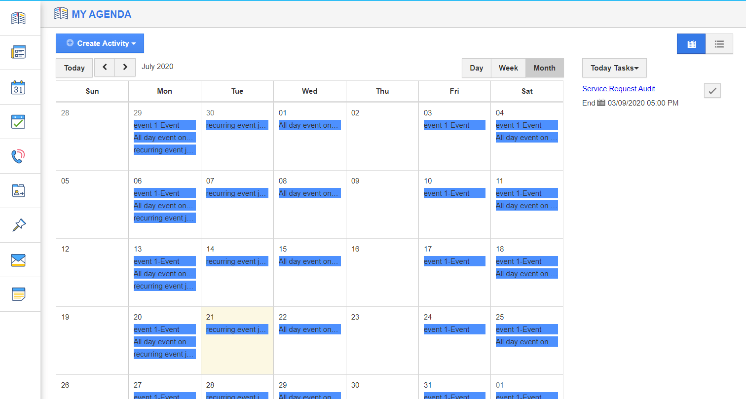Screen dimensions: 746x399
Task: Open the Service Request Audit link
Action: pyautogui.click(x=618, y=89)
